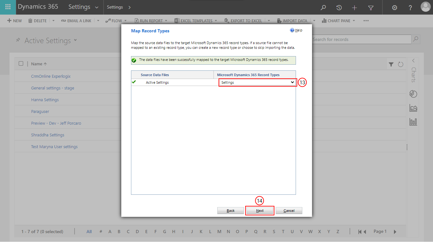Expand the Flow menu dropdown

point(125,21)
